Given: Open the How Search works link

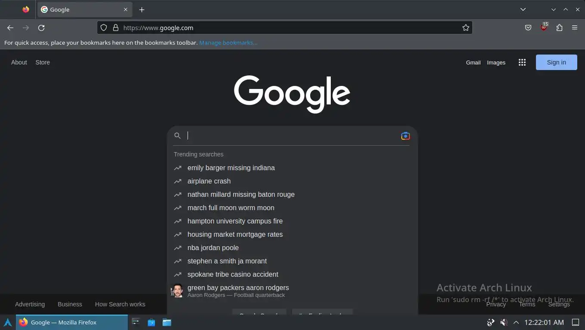Looking at the screenshot, I should pyautogui.click(x=120, y=304).
